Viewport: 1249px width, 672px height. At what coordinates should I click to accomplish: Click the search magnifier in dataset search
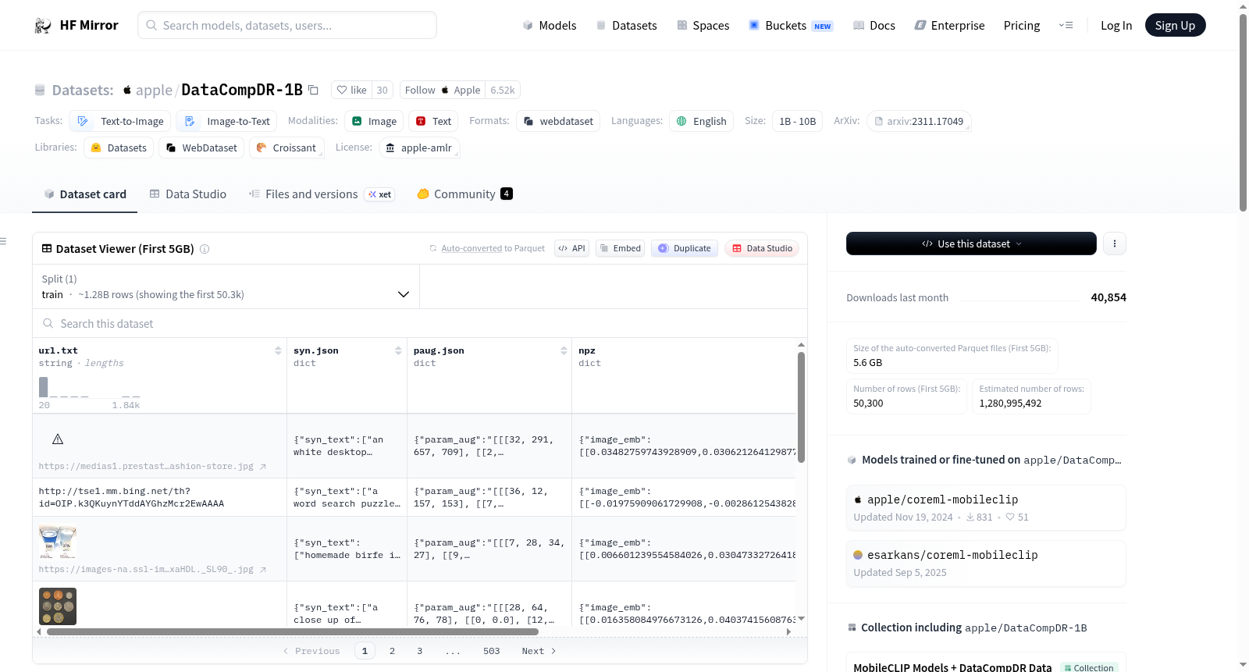coord(48,323)
